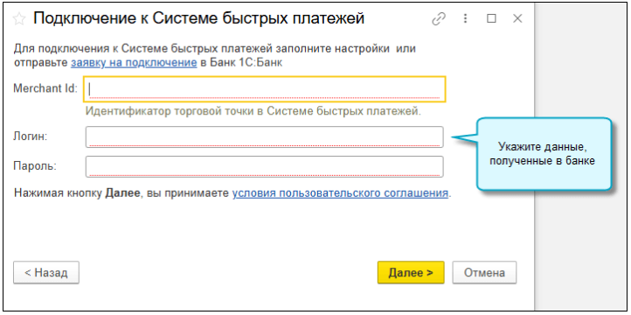Add this window to favorites with star
The image size is (631, 315).
coord(19,19)
